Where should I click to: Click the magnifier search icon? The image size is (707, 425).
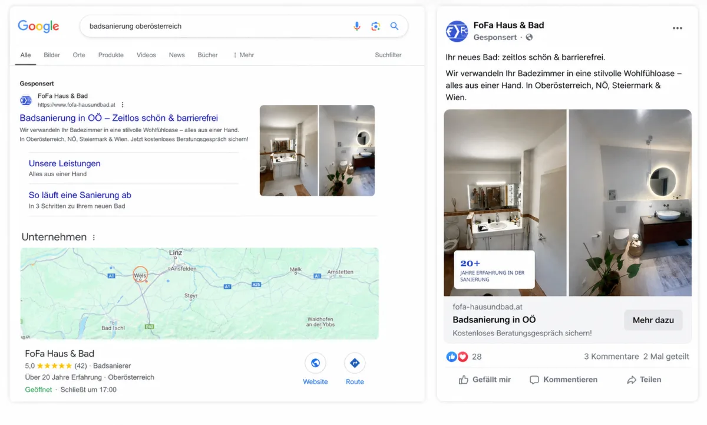coord(395,26)
